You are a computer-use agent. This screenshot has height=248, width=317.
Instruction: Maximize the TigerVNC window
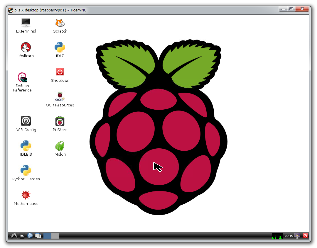(x=291, y=9)
